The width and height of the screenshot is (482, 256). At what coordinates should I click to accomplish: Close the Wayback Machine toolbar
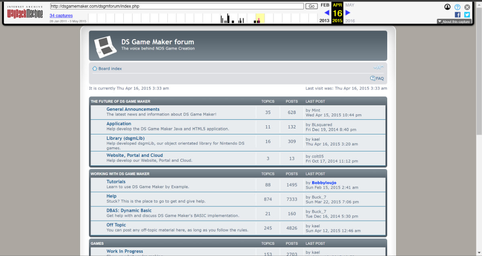[x=467, y=7]
